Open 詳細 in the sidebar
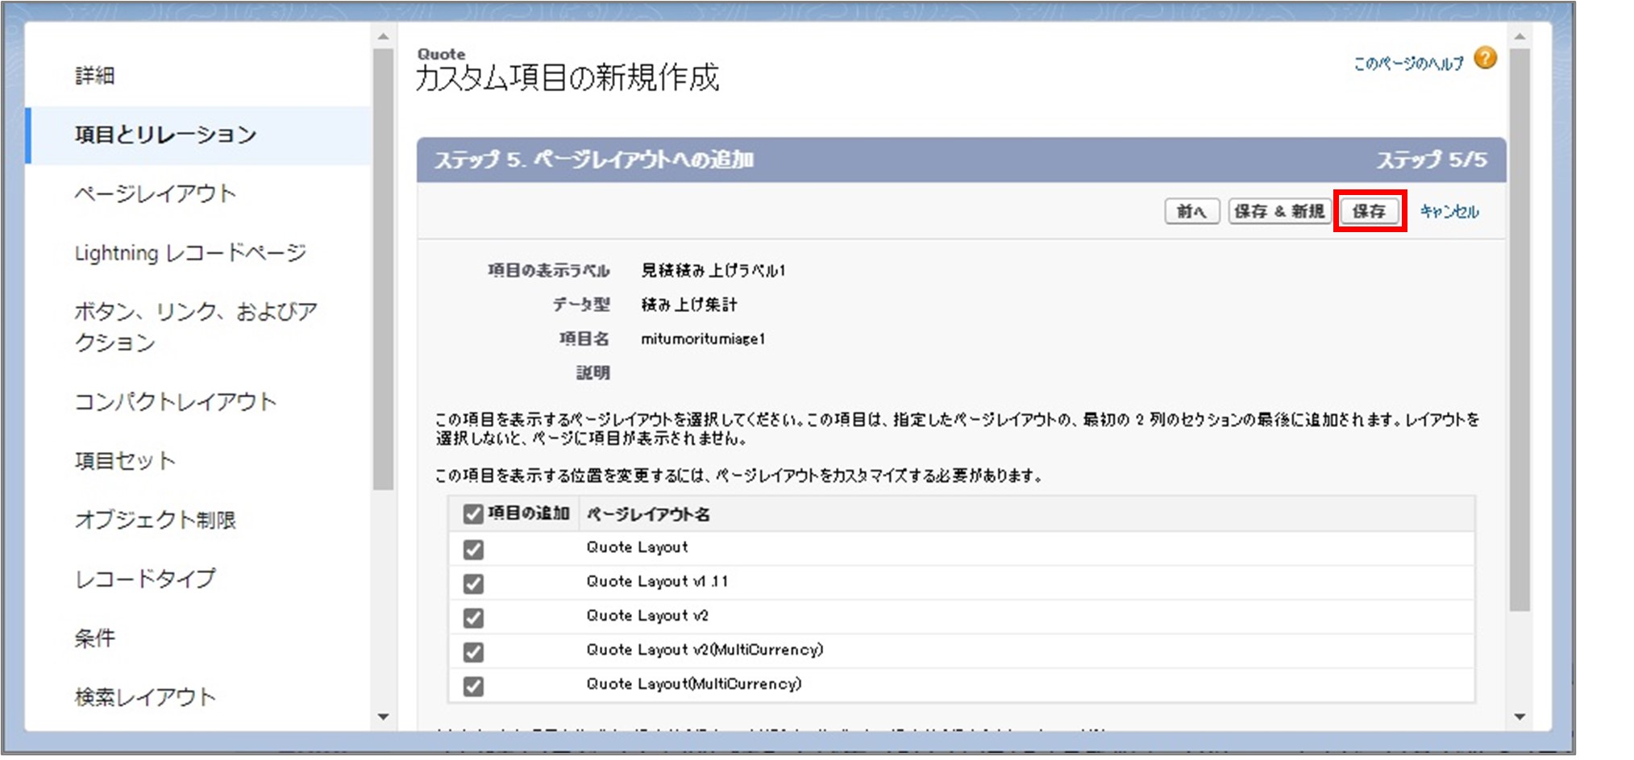Image resolution: width=1634 pixels, height=760 pixels. pos(95,76)
